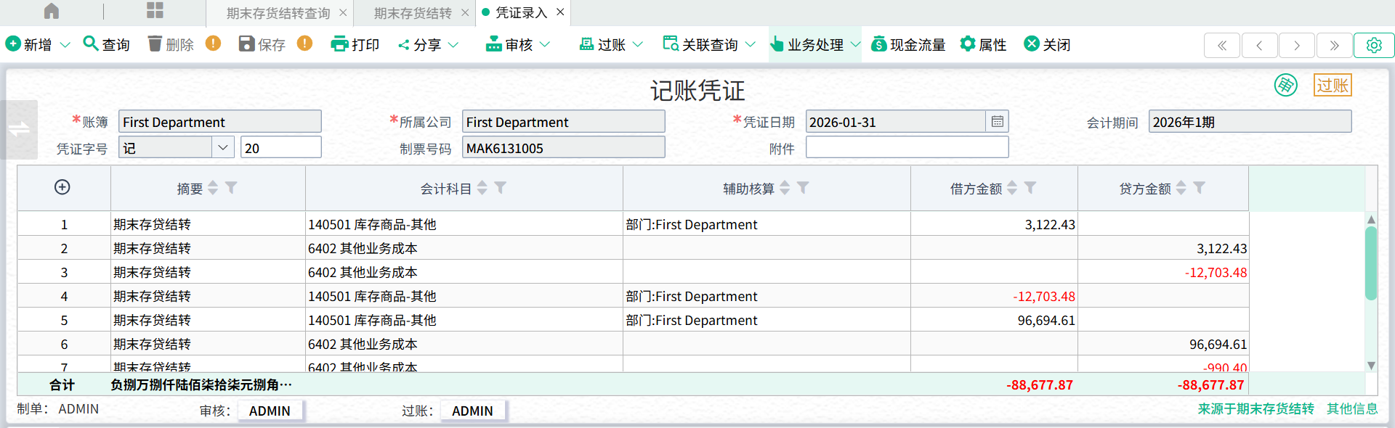Switch to the 期末存货结转 tab

tap(412, 13)
